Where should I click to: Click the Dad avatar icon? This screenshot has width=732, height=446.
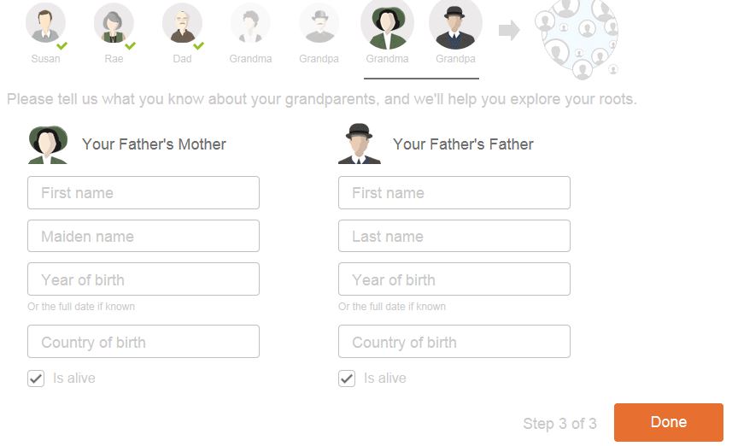[x=182, y=23]
